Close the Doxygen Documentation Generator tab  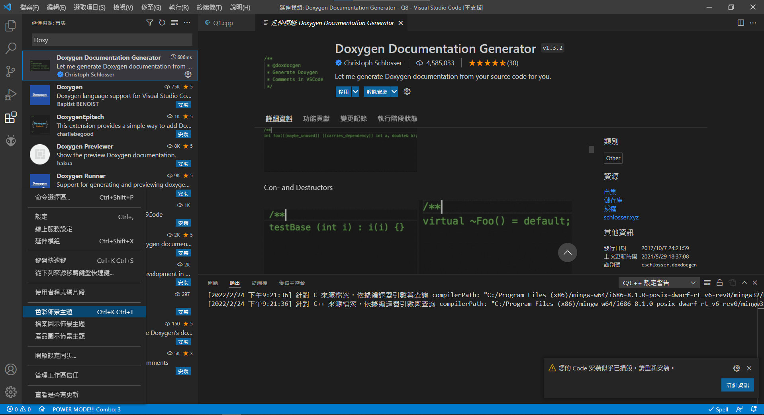click(401, 23)
